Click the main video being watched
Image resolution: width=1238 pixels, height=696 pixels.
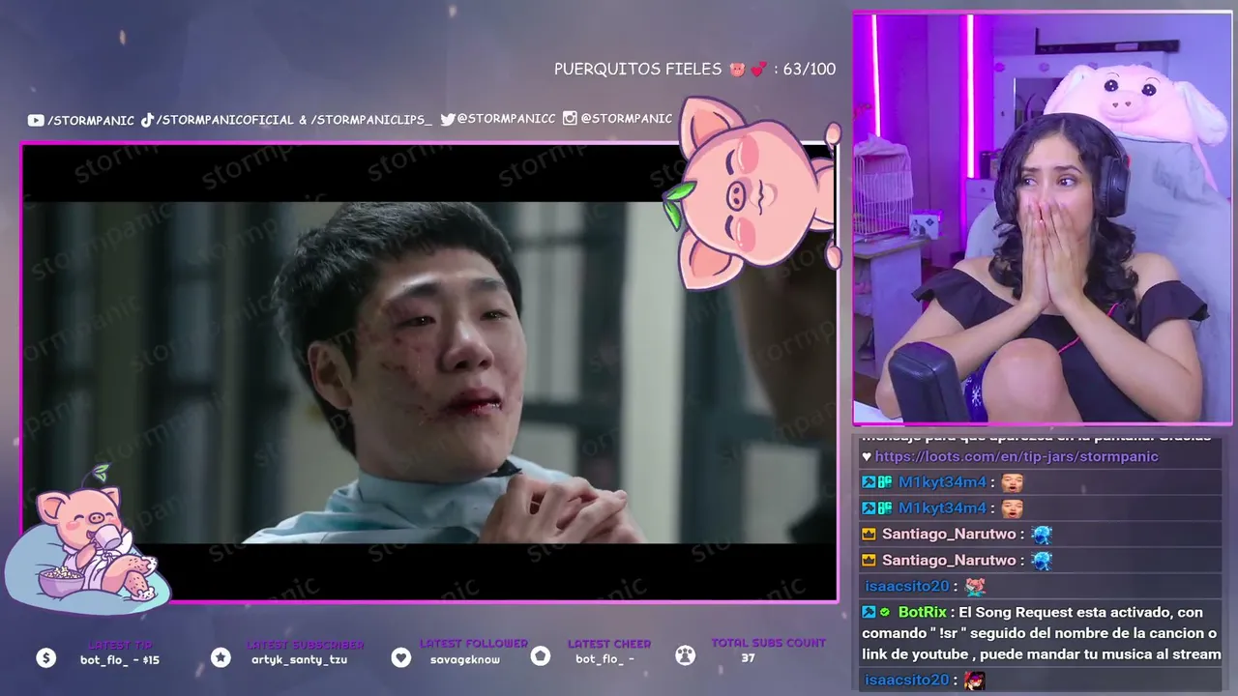tap(429, 372)
